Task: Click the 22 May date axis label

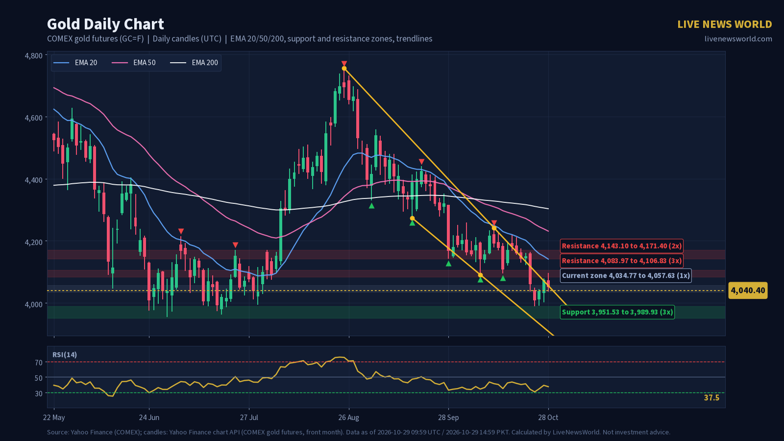Action: point(54,417)
